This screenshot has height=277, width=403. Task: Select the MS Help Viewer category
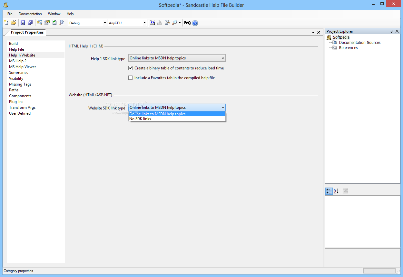(x=36, y=67)
